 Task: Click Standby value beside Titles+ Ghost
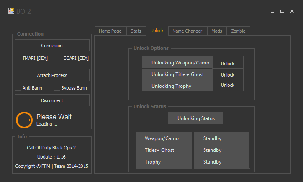(x=222, y=150)
